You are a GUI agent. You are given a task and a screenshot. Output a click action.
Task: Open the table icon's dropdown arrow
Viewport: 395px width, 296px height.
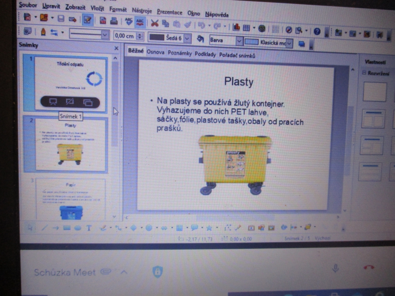[254, 28]
